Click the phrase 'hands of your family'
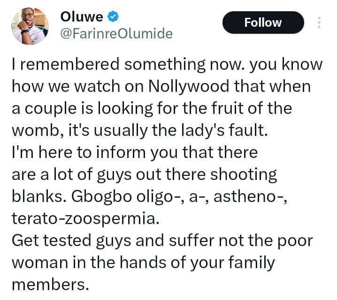 pos(197,262)
